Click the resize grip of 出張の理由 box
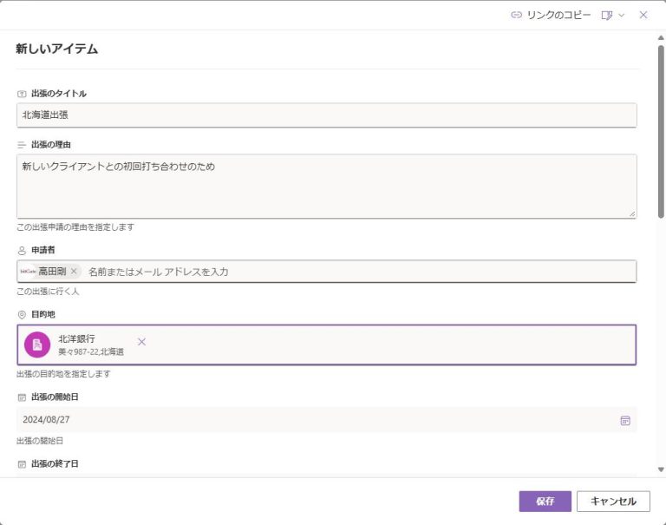666x525 pixels. 632,214
